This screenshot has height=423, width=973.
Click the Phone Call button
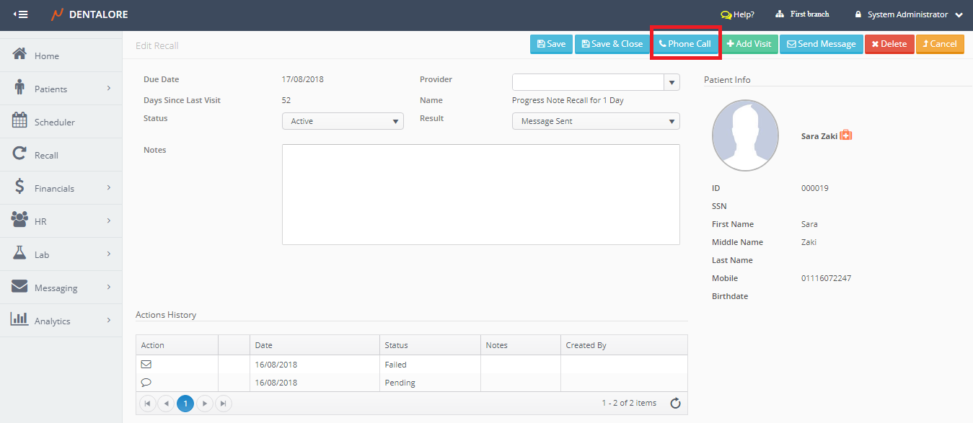(685, 44)
